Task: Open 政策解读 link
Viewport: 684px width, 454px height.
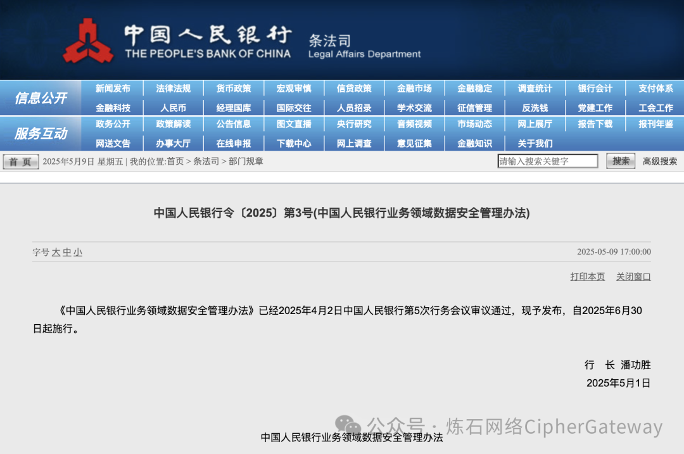Action: [x=173, y=124]
